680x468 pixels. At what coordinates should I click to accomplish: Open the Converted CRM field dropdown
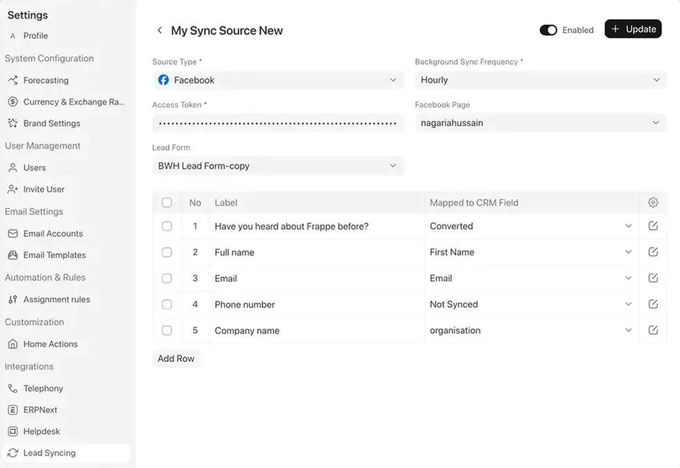(x=531, y=226)
